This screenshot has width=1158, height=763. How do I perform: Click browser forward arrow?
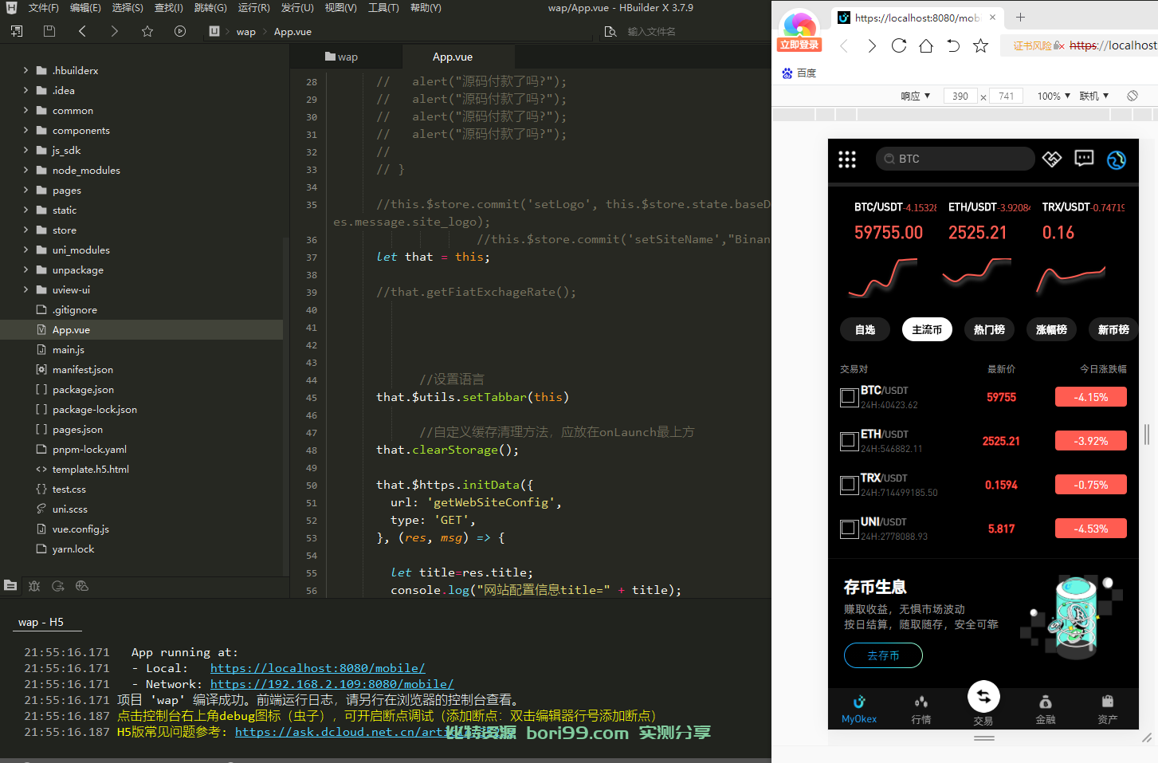[x=872, y=46]
